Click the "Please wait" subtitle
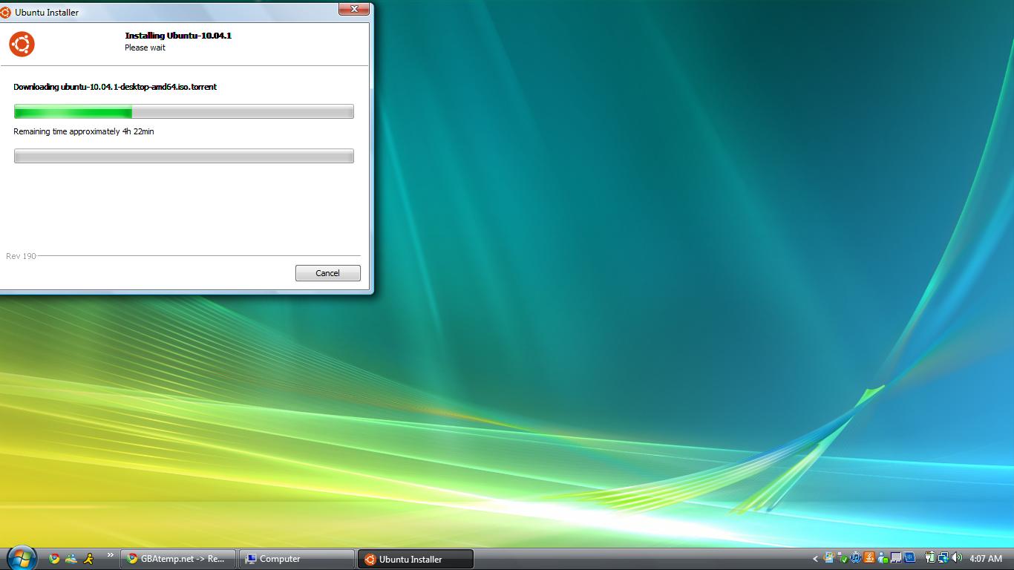 (x=145, y=47)
